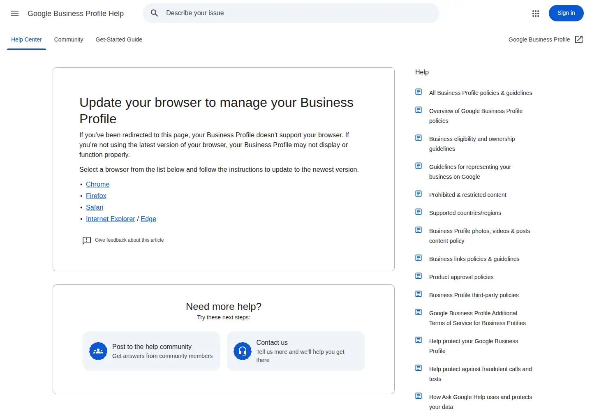Click article icon next to All Business Profile policies
The width and height of the screenshot is (592, 411).
pyautogui.click(x=419, y=92)
